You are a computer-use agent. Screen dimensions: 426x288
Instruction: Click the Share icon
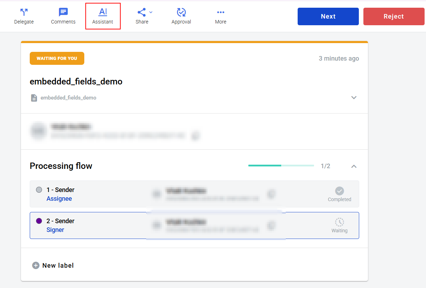141,13
